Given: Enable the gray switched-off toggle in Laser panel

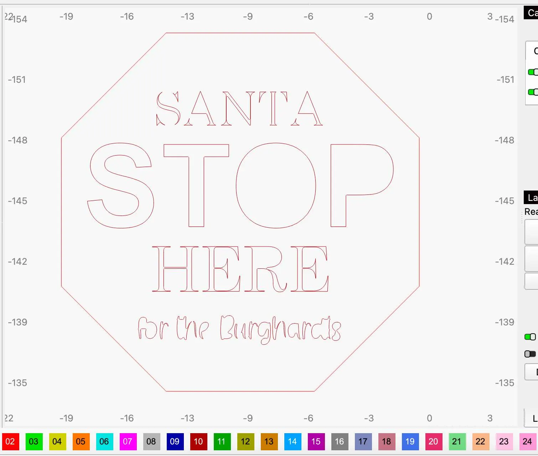Looking at the screenshot, I should [x=530, y=354].
